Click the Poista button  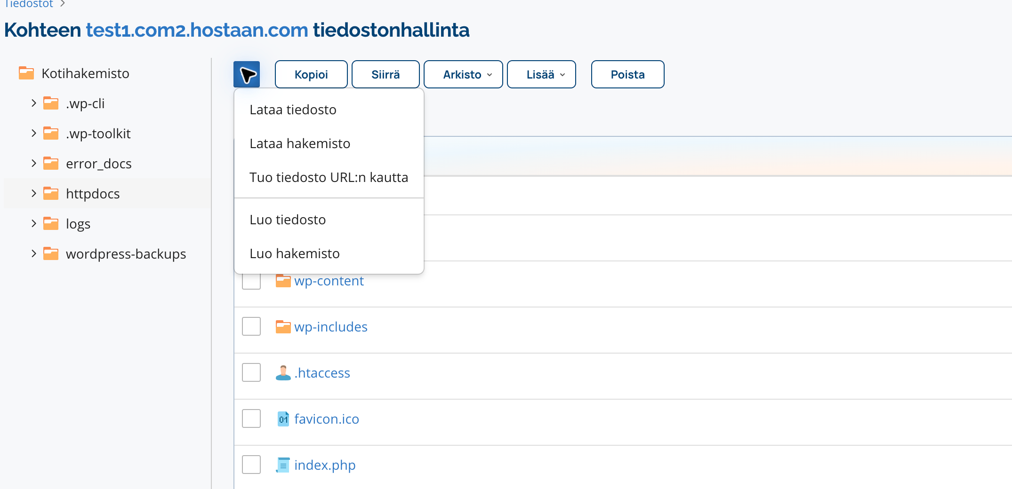[627, 74]
